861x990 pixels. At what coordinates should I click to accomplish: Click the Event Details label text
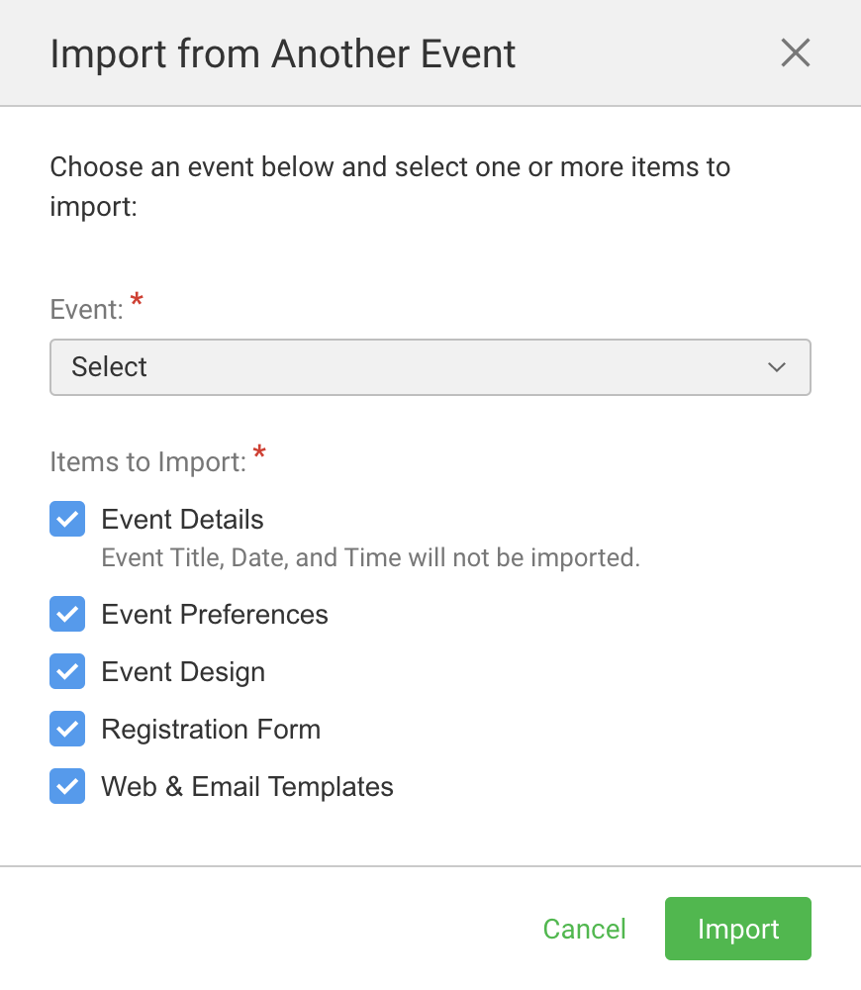(183, 520)
